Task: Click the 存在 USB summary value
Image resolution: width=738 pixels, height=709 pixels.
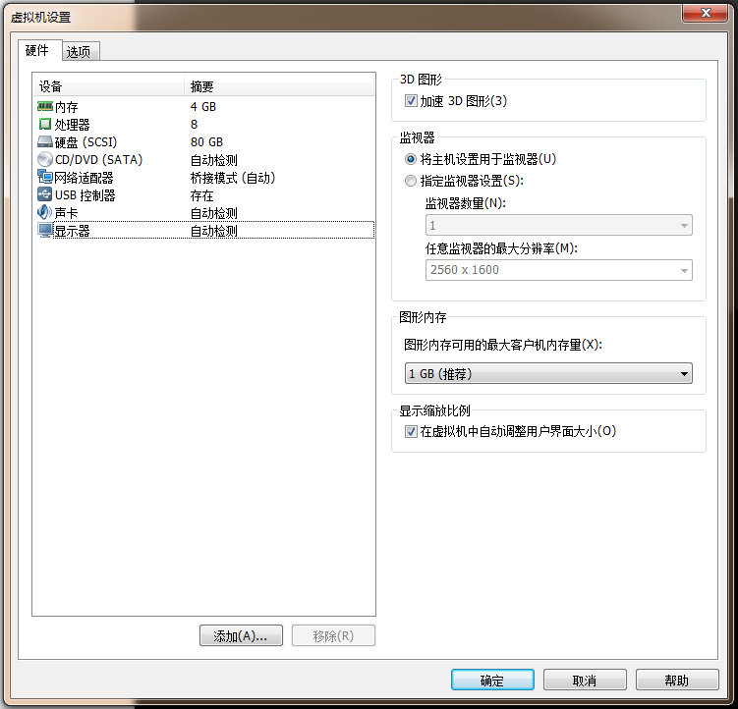Action: 201,195
